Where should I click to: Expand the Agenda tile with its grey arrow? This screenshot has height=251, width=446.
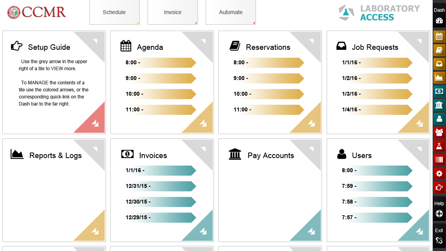pos(203,40)
